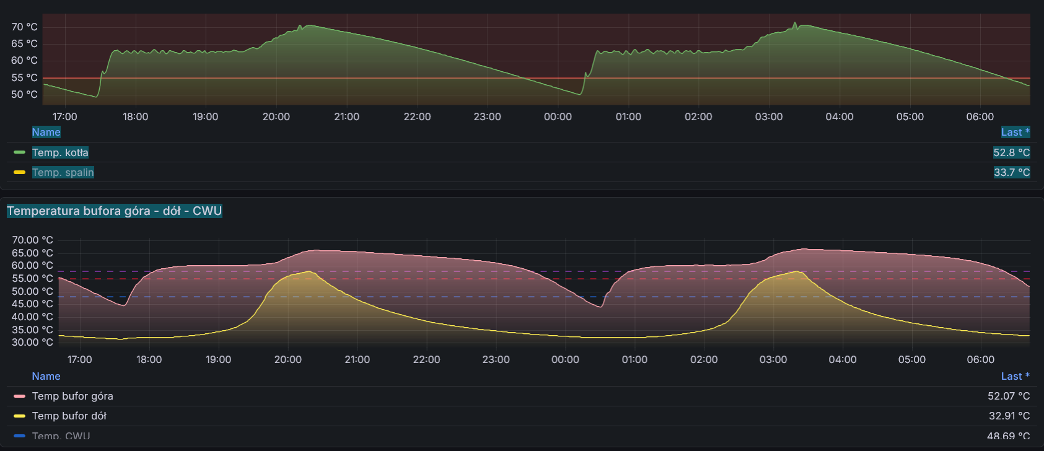Sort buffer panel legend by Last * column
Screen dimensions: 1044x451
point(1015,376)
